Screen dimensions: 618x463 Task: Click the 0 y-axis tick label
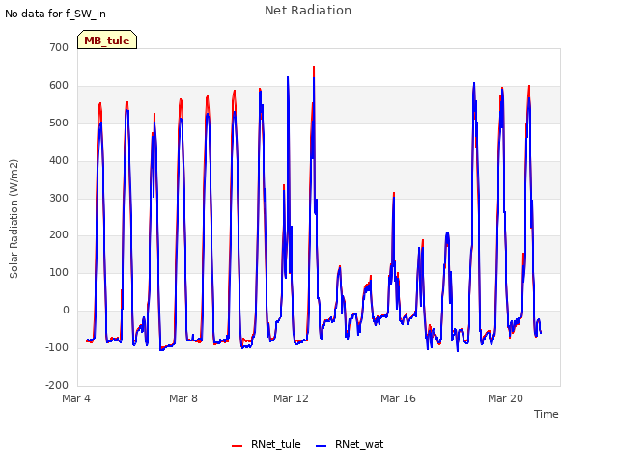coord(66,311)
